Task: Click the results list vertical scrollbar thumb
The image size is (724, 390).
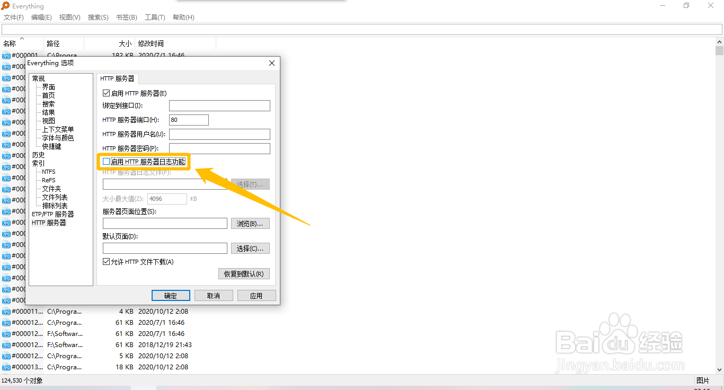Action: click(x=719, y=51)
